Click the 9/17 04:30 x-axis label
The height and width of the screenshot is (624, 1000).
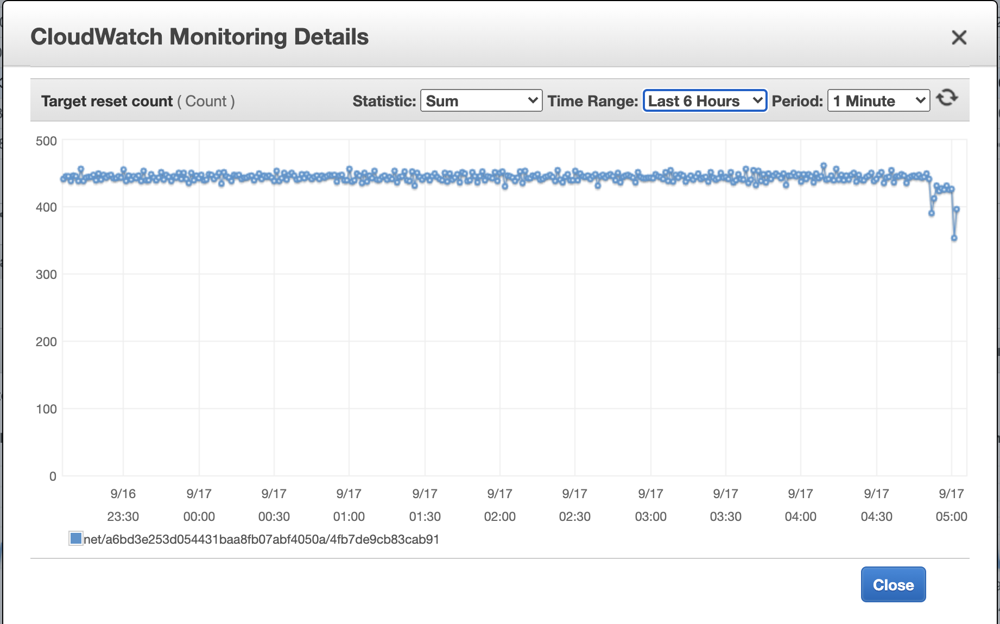tap(877, 505)
